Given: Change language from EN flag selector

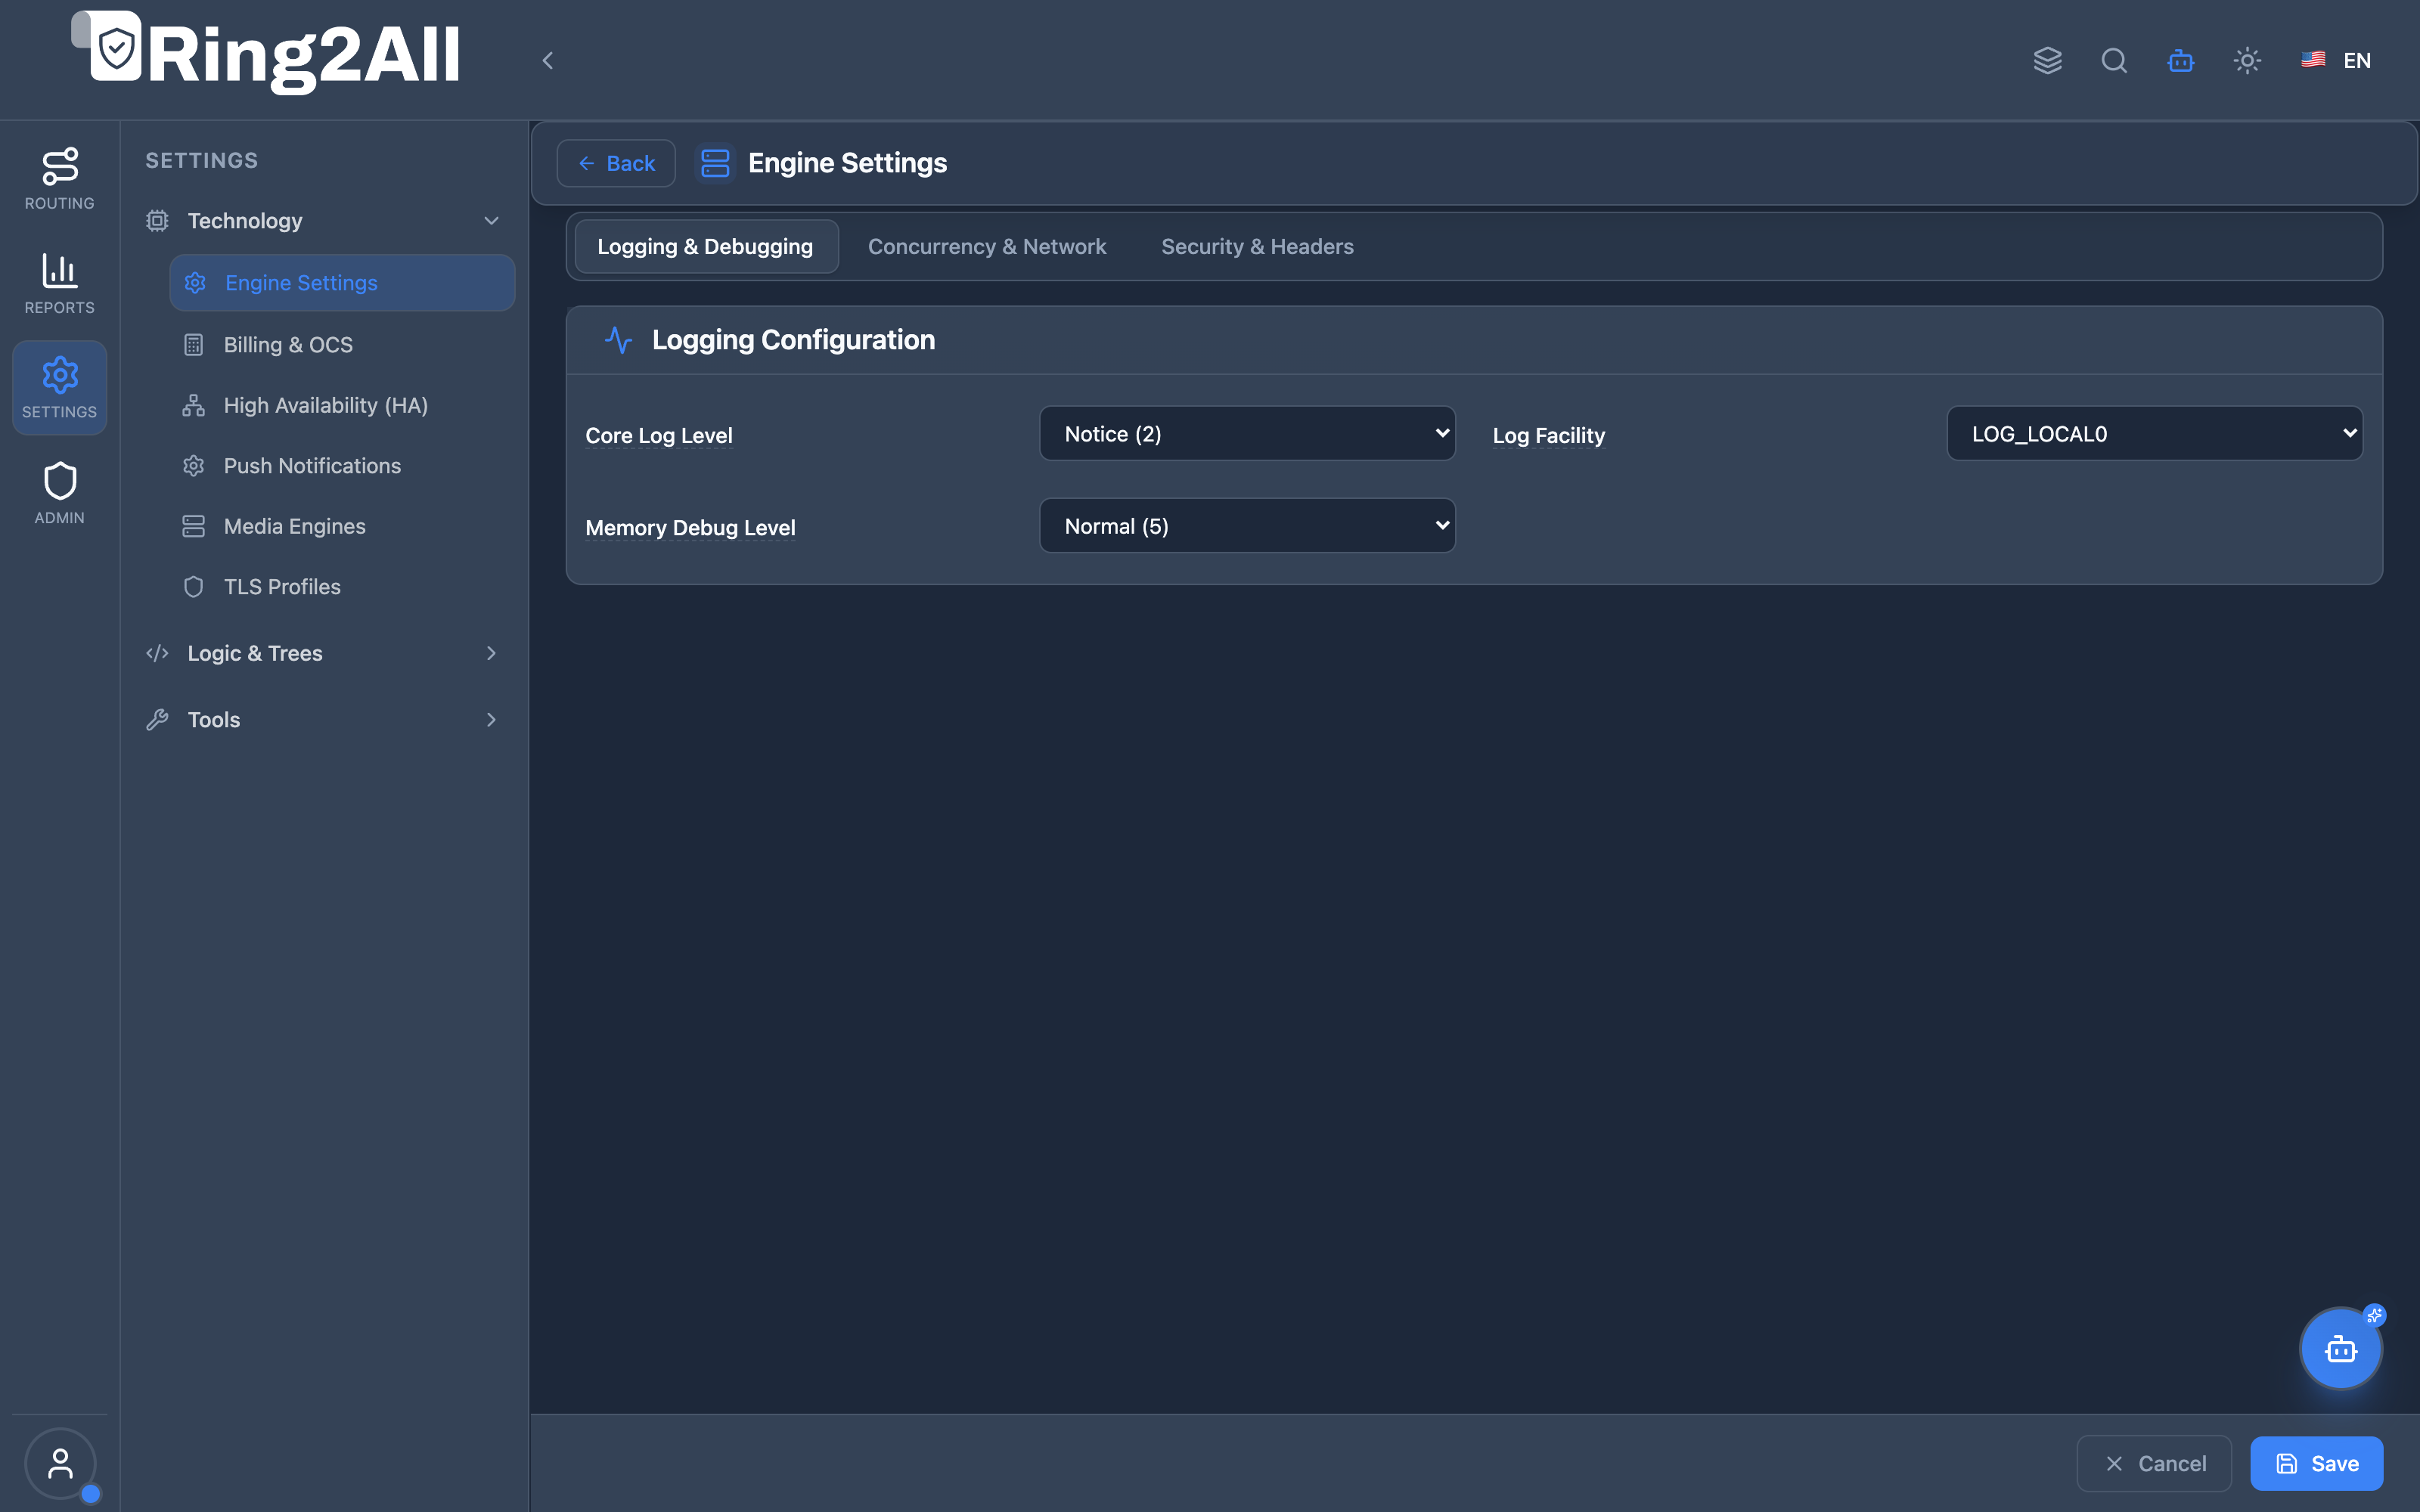Looking at the screenshot, I should pos(2336,60).
